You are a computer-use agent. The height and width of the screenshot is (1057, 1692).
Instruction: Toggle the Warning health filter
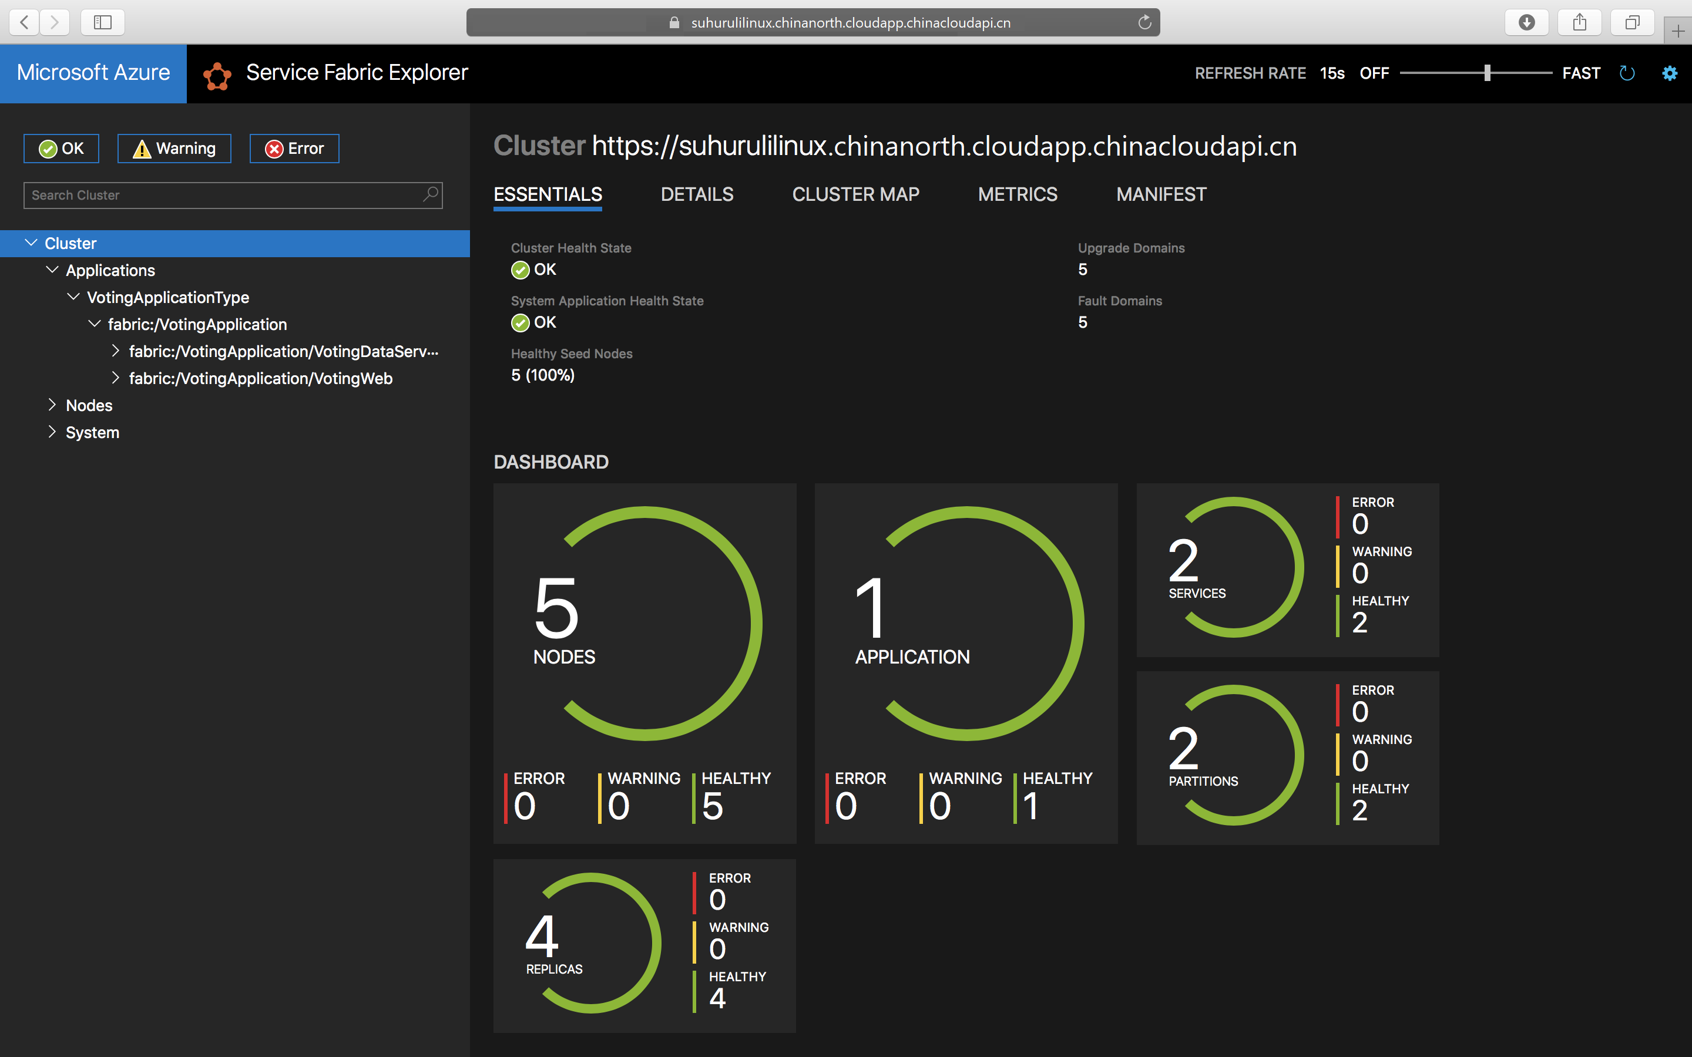click(174, 148)
